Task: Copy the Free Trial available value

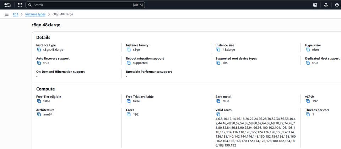Action: 129,101
